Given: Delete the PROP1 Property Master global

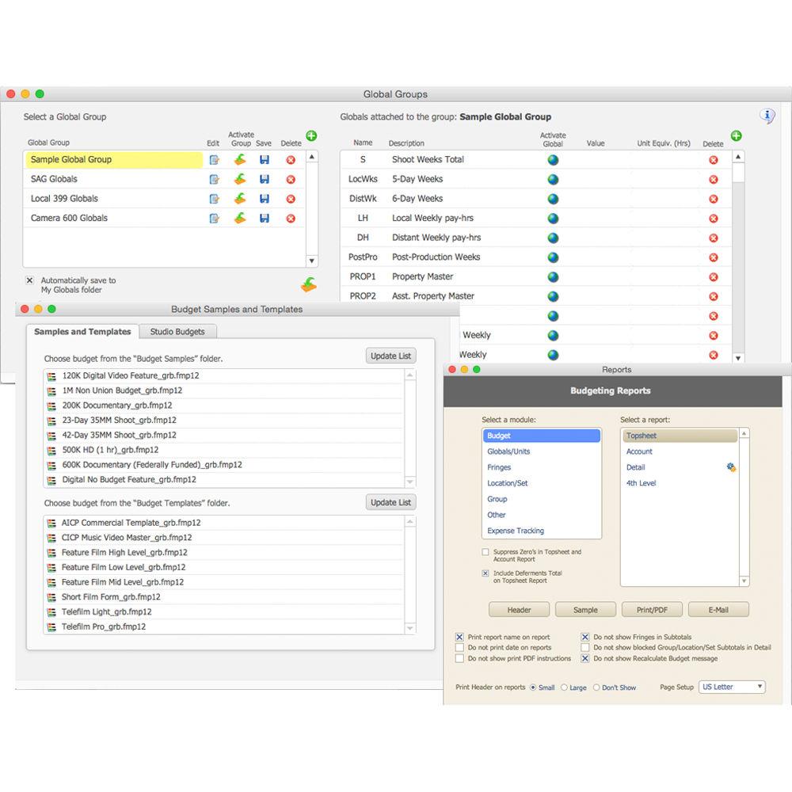Looking at the screenshot, I should [x=712, y=276].
